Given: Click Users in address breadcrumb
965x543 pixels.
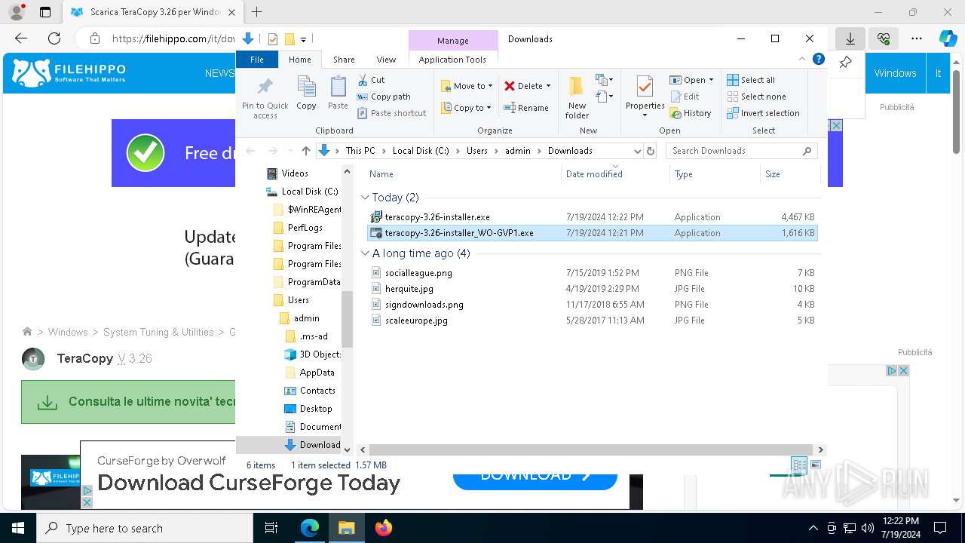Looking at the screenshot, I should tap(476, 151).
